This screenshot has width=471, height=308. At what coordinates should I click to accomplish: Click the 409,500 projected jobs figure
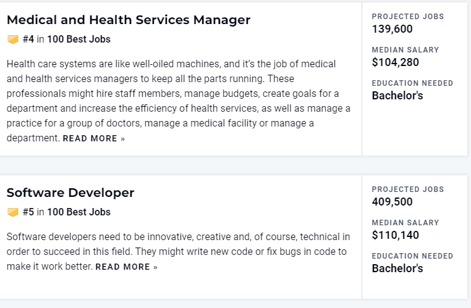pyautogui.click(x=392, y=202)
